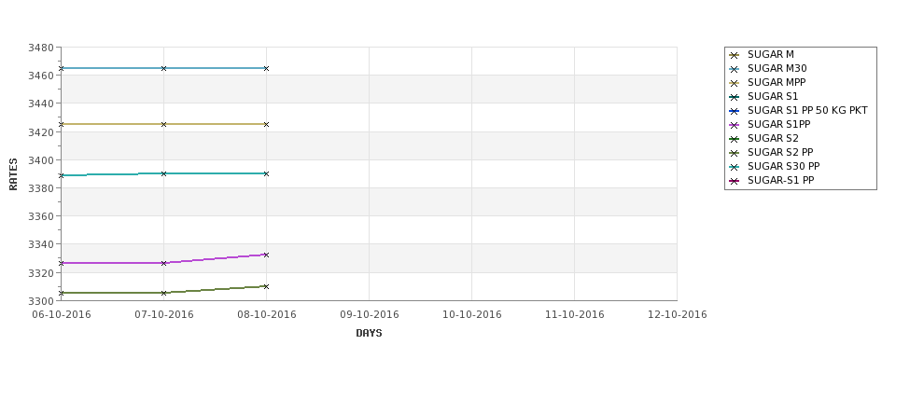Click the teal line point on 08-10-2016

pyautogui.click(x=266, y=173)
